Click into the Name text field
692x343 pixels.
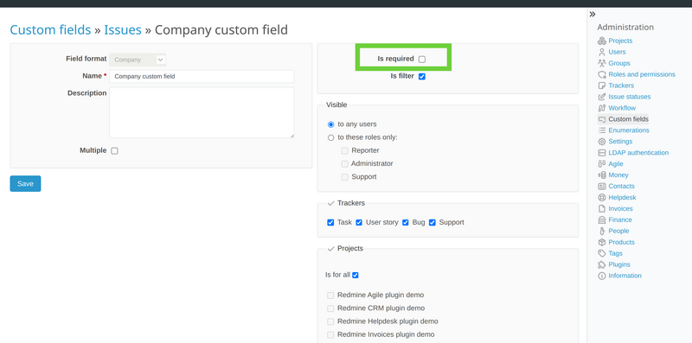(202, 76)
